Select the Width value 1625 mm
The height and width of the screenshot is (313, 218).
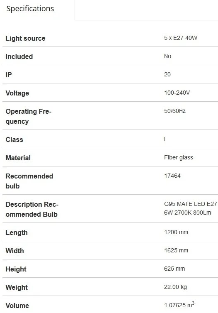(x=176, y=250)
